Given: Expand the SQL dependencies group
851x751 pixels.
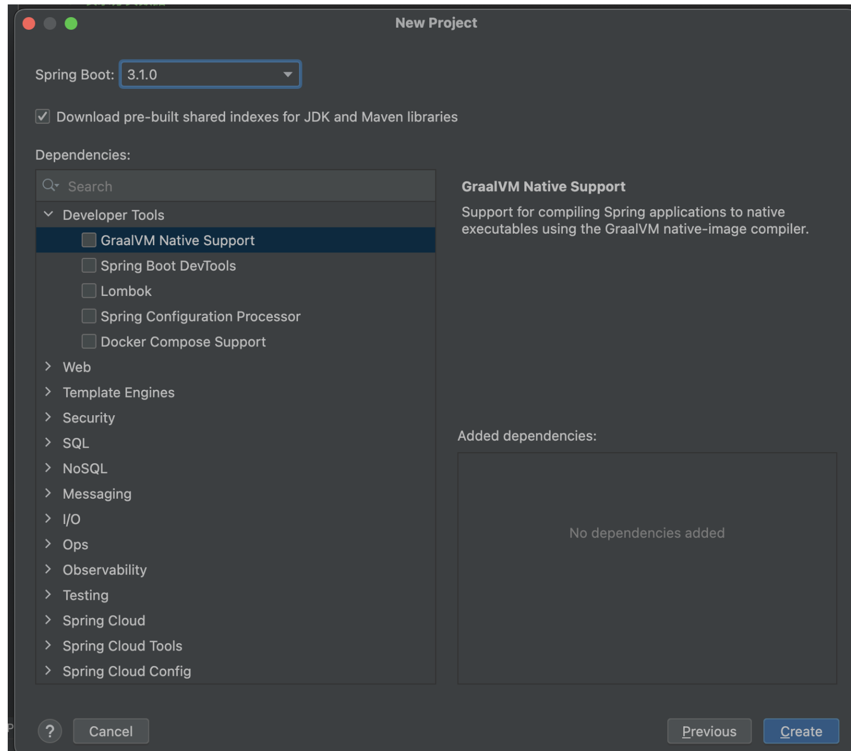Looking at the screenshot, I should point(49,443).
